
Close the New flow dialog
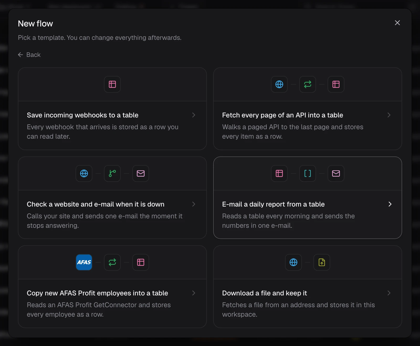tap(397, 23)
